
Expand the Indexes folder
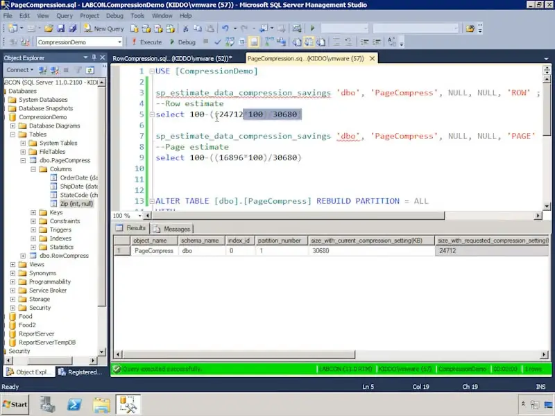[x=33, y=239]
